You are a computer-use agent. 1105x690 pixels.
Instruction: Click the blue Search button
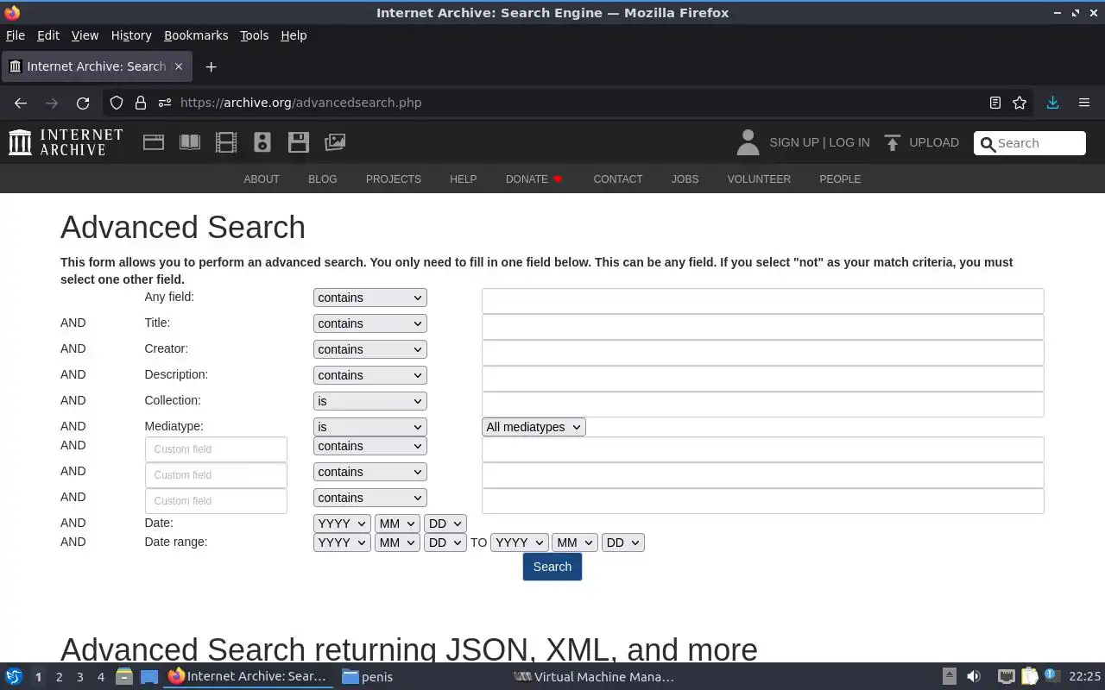552,567
